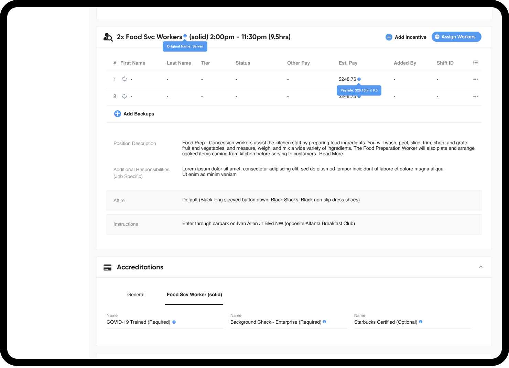
Task: Click the Position Description label
Action: pyautogui.click(x=135, y=143)
